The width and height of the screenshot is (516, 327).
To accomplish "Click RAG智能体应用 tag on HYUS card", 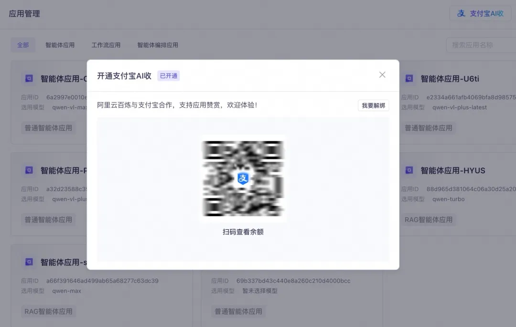I will pyautogui.click(x=429, y=220).
